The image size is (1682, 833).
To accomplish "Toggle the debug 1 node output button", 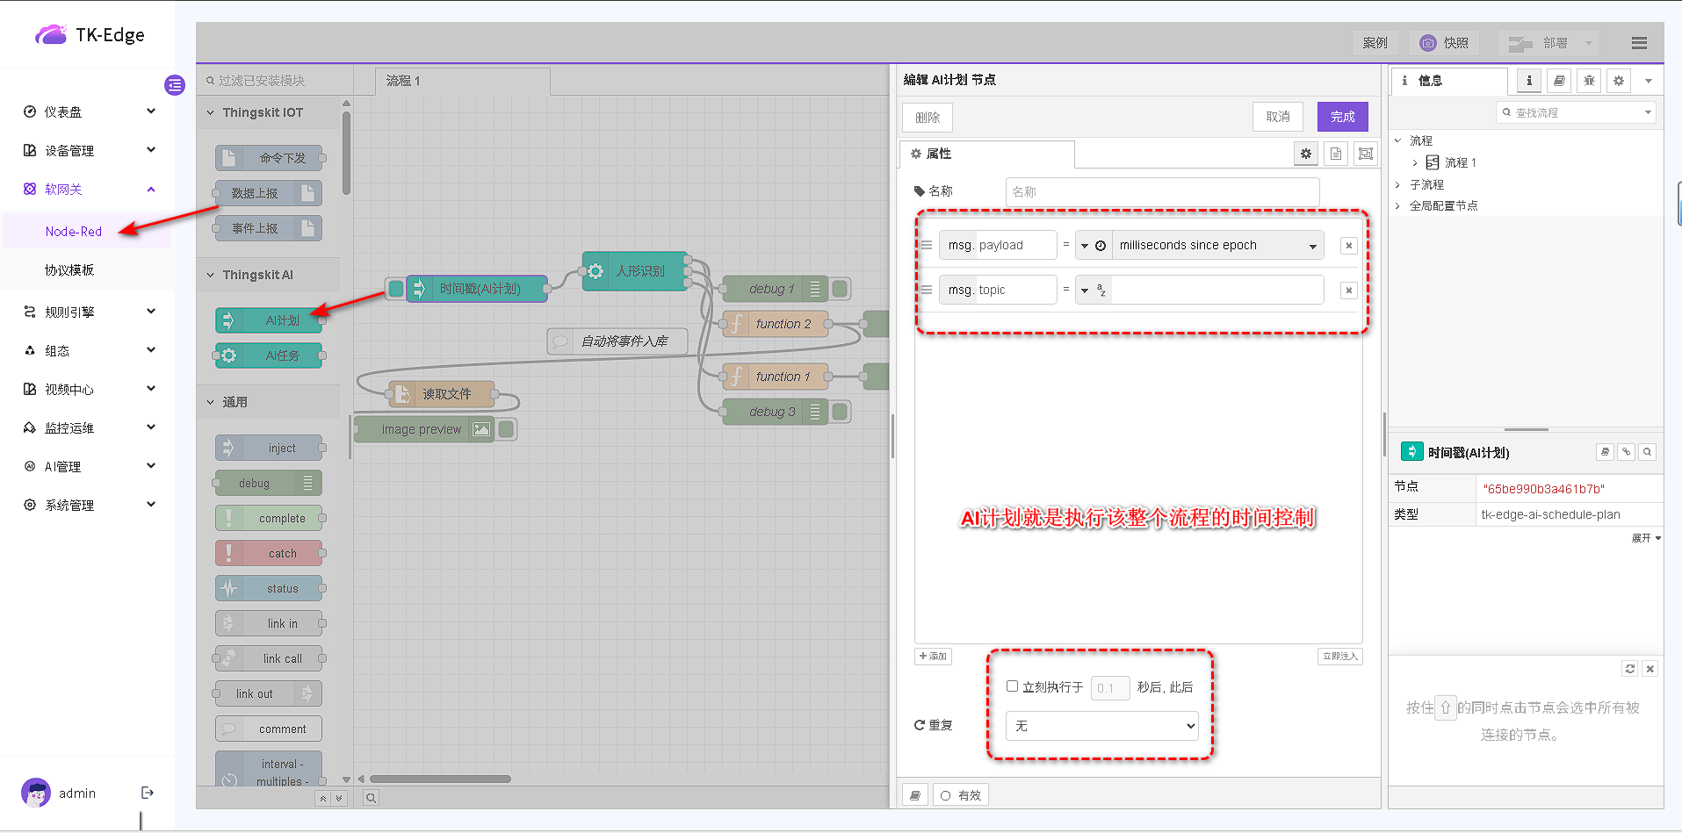I will point(841,288).
